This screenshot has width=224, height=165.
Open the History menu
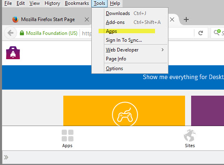coord(52,3)
